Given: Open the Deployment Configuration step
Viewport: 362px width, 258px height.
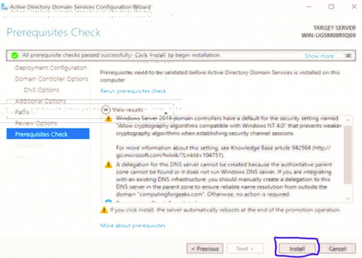Looking at the screenshot, I should pyautogui.click(x=51, y=68).
